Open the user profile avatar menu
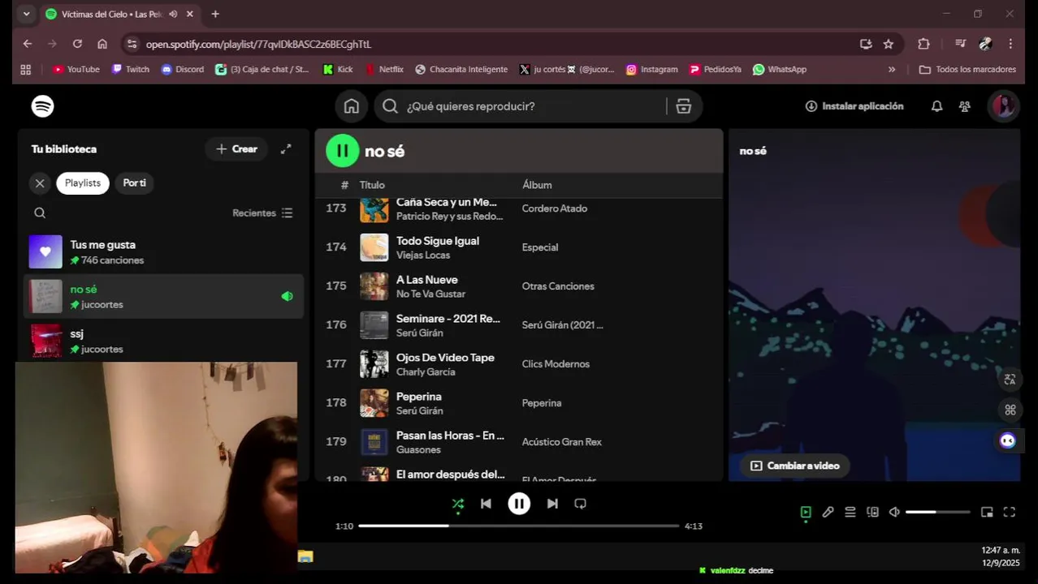1038x584 pixels. 1003,106
